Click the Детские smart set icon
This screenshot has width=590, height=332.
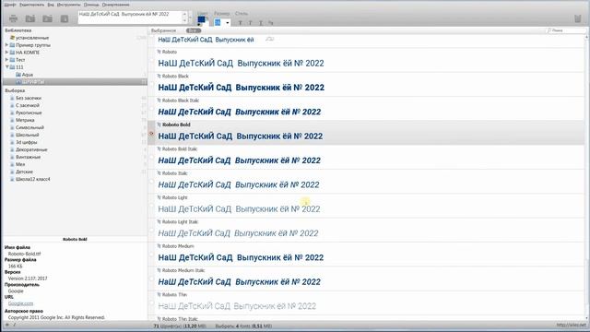12,172
